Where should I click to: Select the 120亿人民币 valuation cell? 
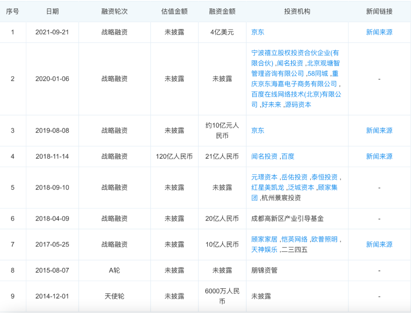coord(174,156)
